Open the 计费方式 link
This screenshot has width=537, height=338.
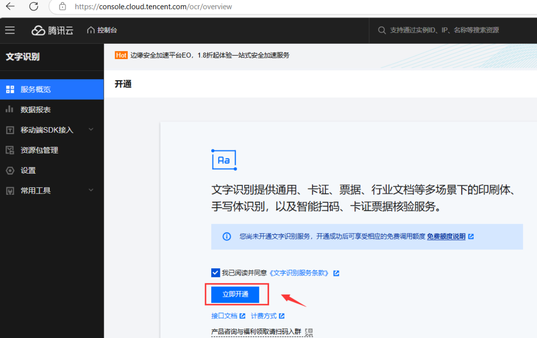[264, 316]
